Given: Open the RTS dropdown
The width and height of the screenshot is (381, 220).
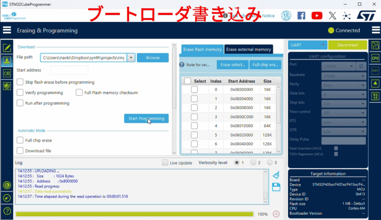Looking at the screenshot, I should [343, 122].
